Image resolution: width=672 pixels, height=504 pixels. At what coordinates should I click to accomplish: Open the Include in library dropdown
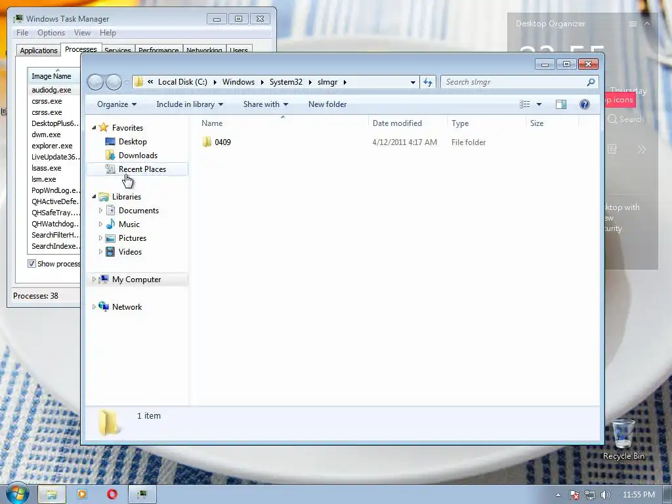[x=190, y=104]
